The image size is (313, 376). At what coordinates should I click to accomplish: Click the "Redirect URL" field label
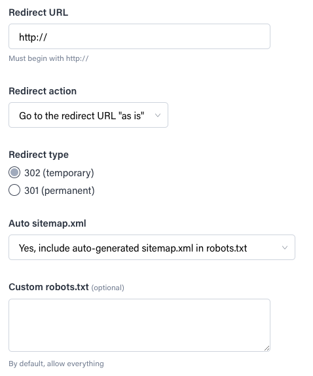coord(39,12)
